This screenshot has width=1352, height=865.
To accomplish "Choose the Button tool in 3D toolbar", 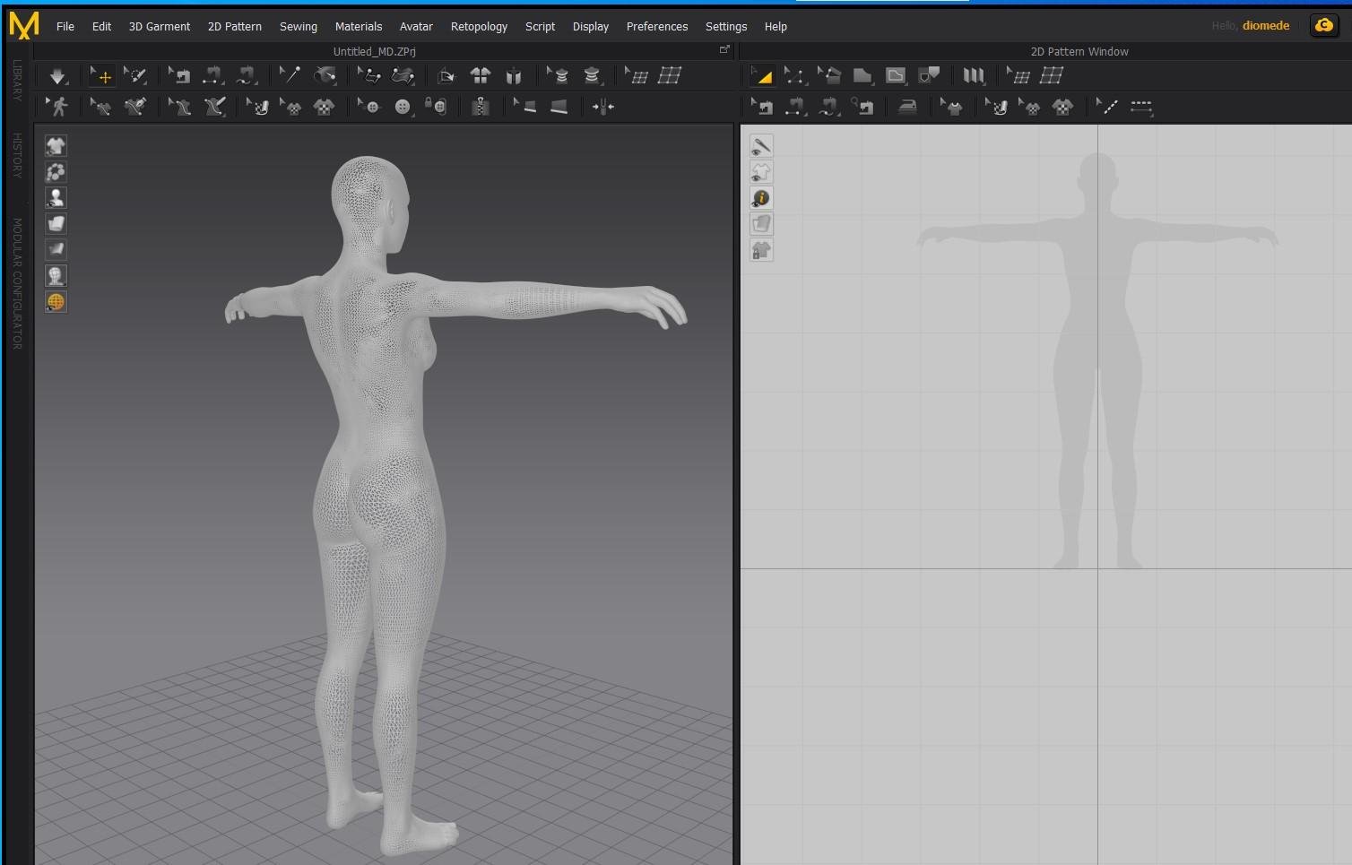I will pyautogui.click(x=403, y=108).
